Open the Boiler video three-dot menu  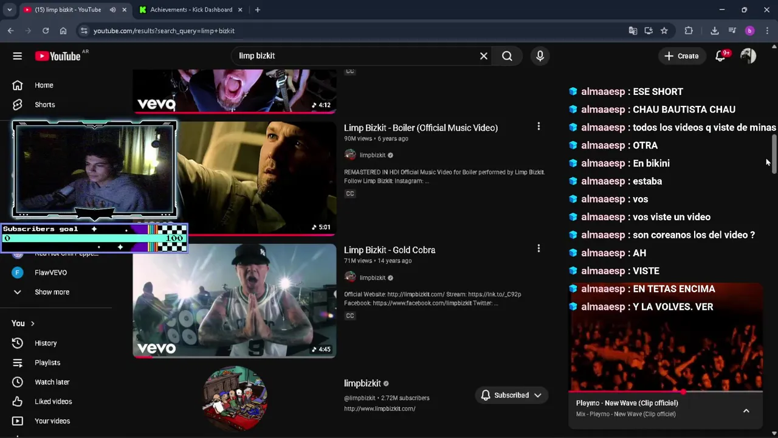539,127
